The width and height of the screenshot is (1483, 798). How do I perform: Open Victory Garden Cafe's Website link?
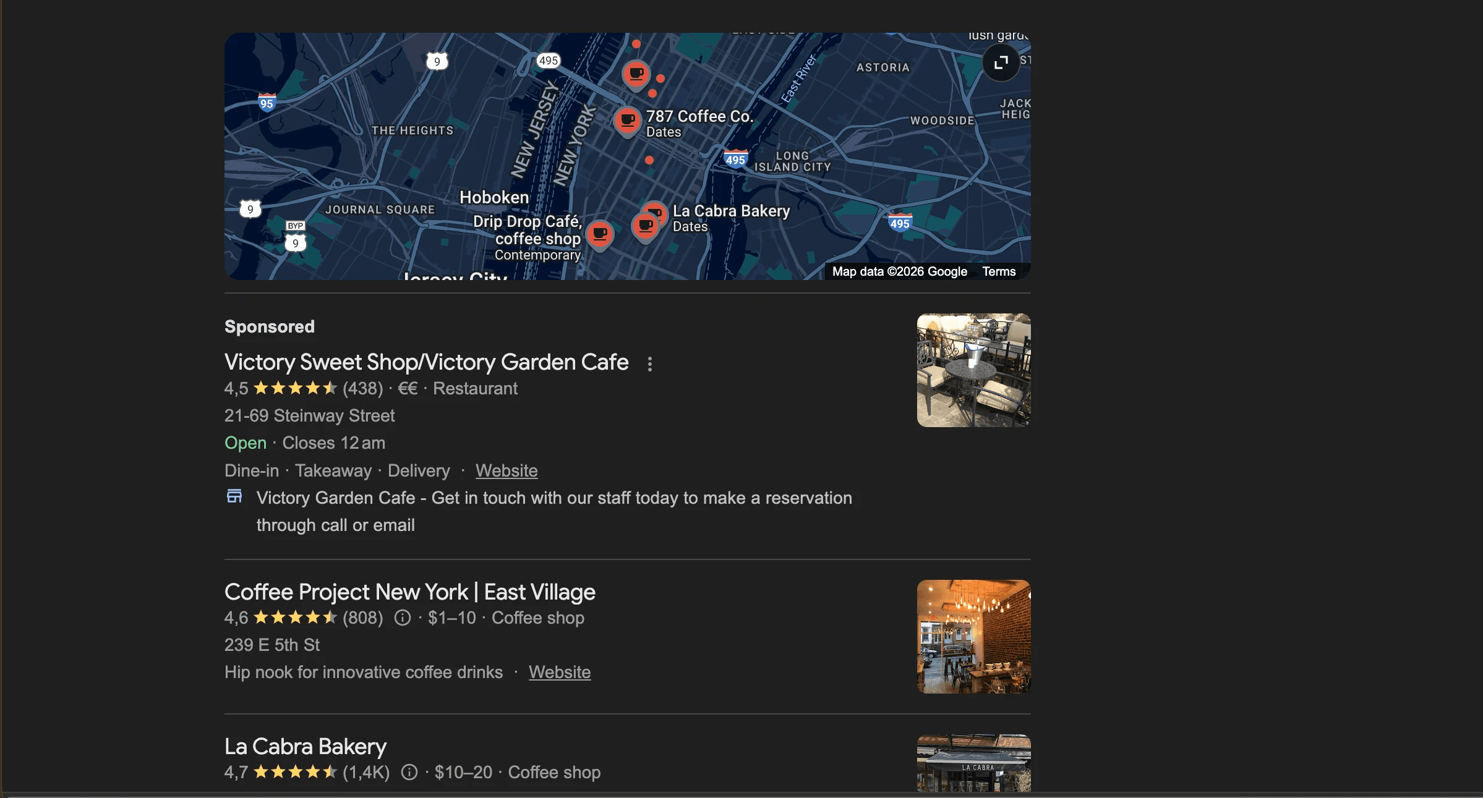pos(506,470)
